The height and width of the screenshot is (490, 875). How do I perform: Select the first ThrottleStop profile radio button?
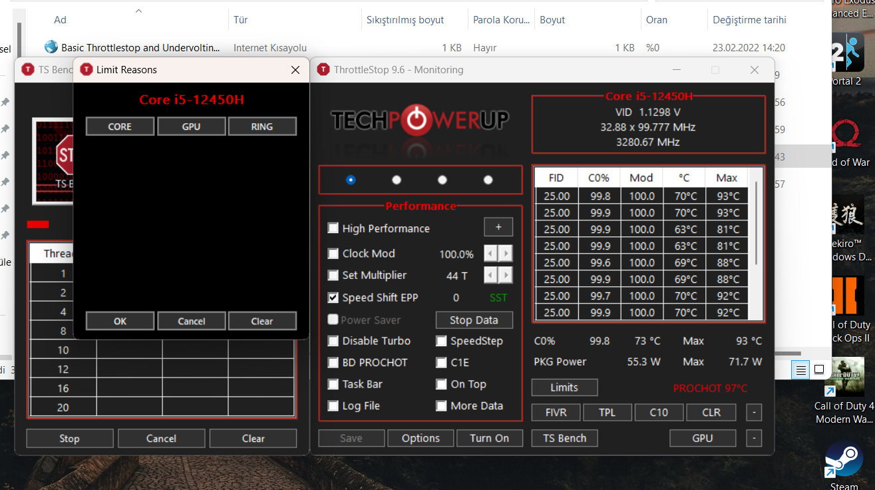tap(351, 180)
